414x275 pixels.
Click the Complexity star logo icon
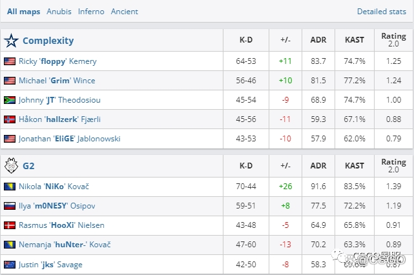11,41
